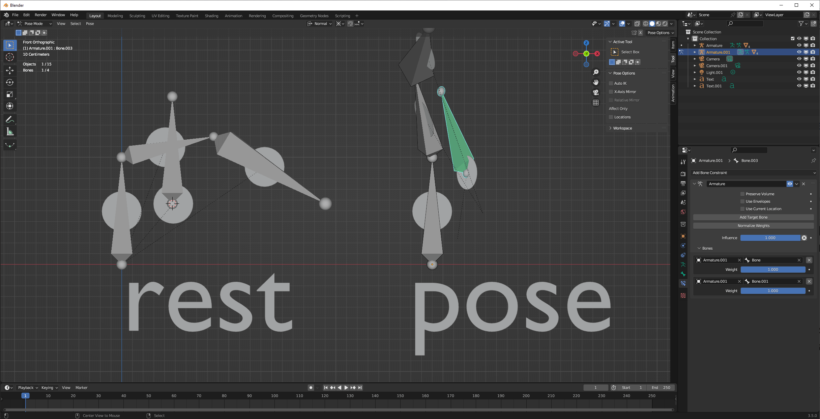The image size is (820, 419).
Task: Adjust the Influence slider
Action: coord(770,238)
